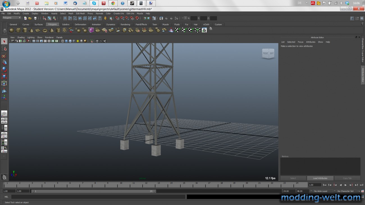Toggle wireframe shading in viewport toolbar
The height and width of the screenshot is (205, 365).
point(63,41)
